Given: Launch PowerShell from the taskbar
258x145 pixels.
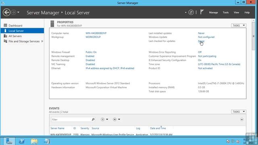Looking at the screenshot, I should tap(22, 141).
